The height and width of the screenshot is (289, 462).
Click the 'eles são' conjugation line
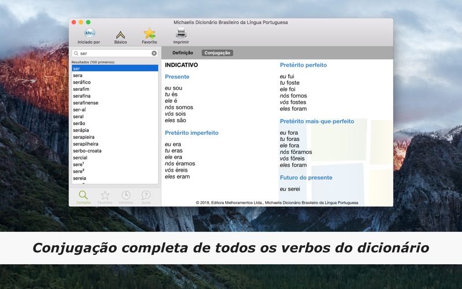tap(176, 120)
